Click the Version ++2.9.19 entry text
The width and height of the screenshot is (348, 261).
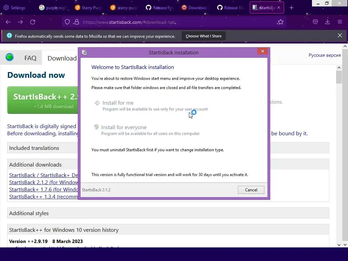(x=46, y=241)
